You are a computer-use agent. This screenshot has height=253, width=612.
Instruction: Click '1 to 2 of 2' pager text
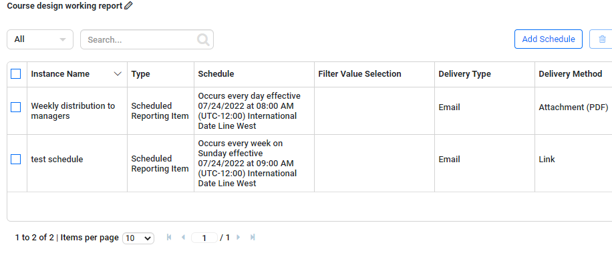coord(34,238)
